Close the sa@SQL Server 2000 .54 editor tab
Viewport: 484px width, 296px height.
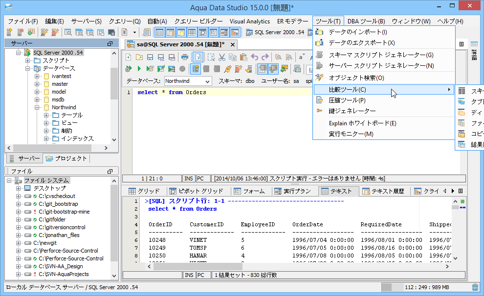click(233, 45)
